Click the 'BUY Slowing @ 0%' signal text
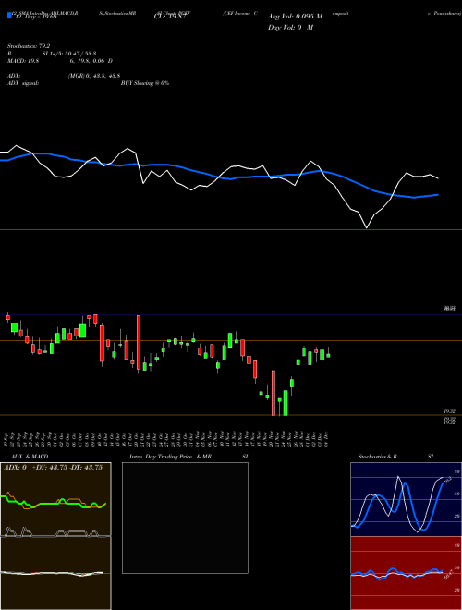462x610 pixels. coord(145,83)
